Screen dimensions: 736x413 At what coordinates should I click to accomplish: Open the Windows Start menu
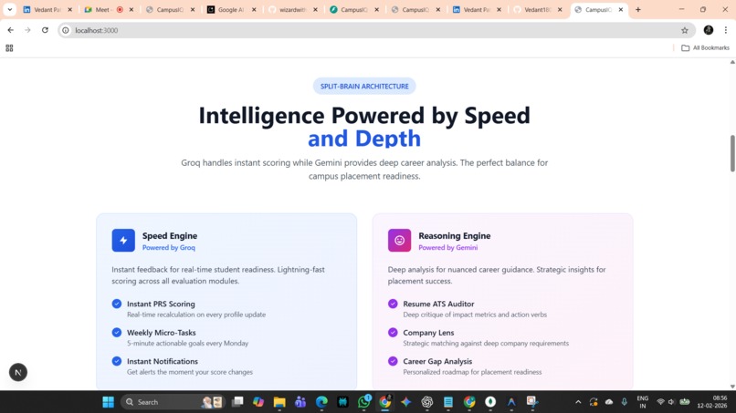tap(109, 402)
